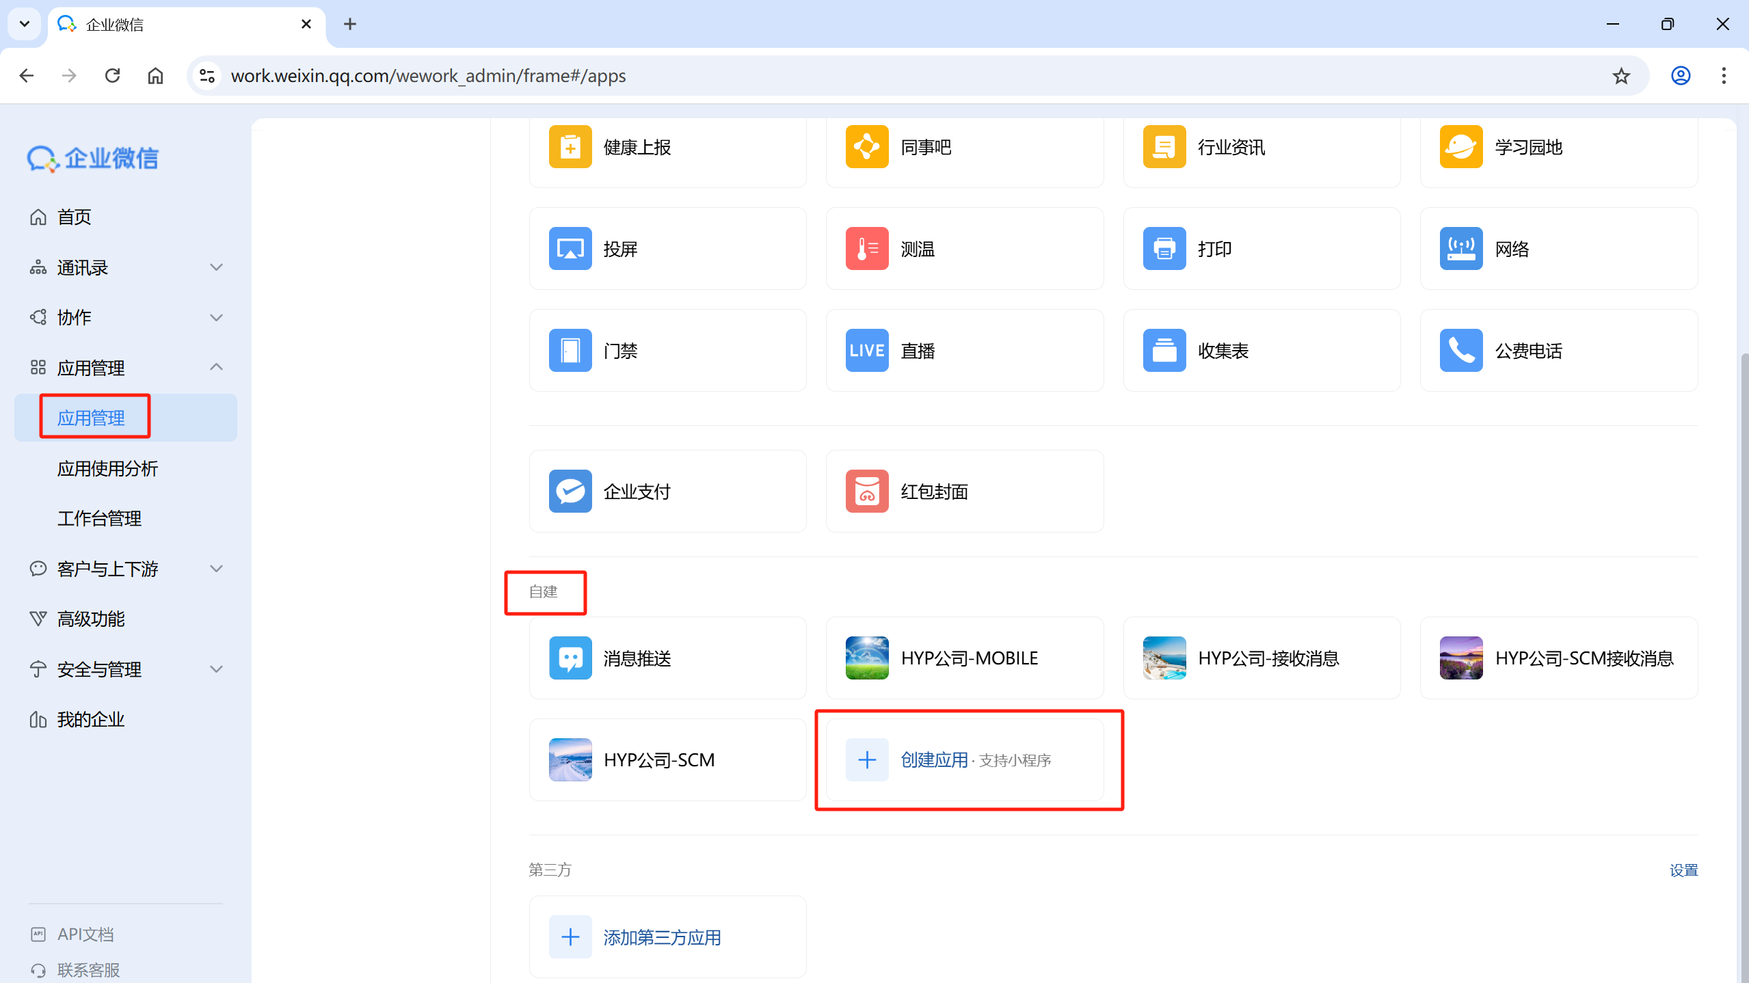Click the LIVE 直播 app icon
The height and width of the screenshot is (983, 1749).
pos(866,350)
